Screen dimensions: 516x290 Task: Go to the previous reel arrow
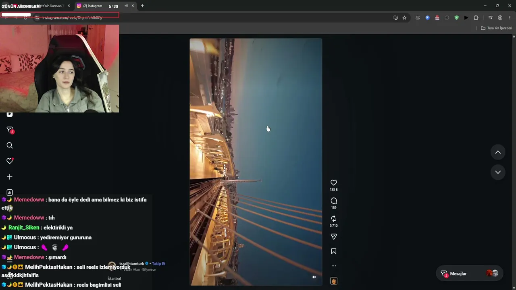498,152
